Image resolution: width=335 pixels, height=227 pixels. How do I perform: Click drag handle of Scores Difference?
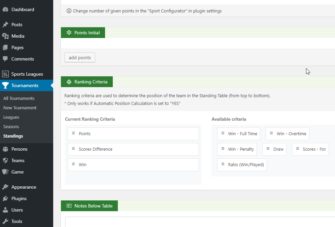click(x=73, y=149)
